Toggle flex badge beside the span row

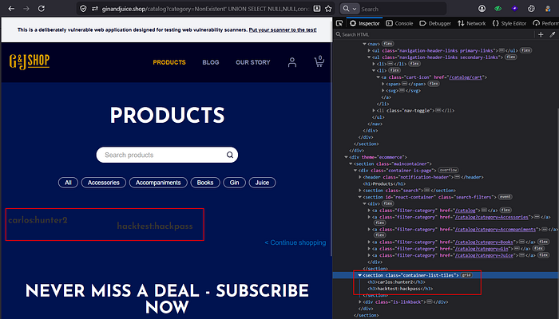click(x=434, y=84)
